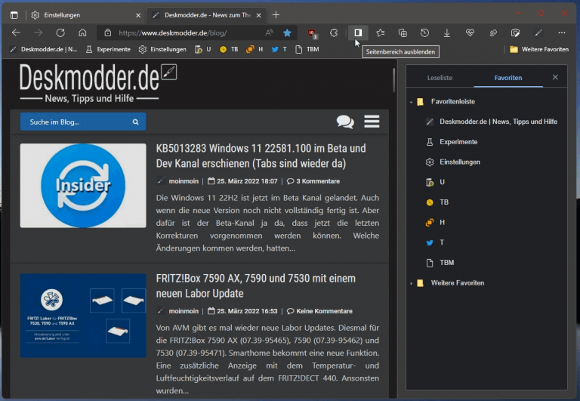Reload the current page
Image resolution: width=580 pixels, height=401 pixels.
(x=60, y=33)
